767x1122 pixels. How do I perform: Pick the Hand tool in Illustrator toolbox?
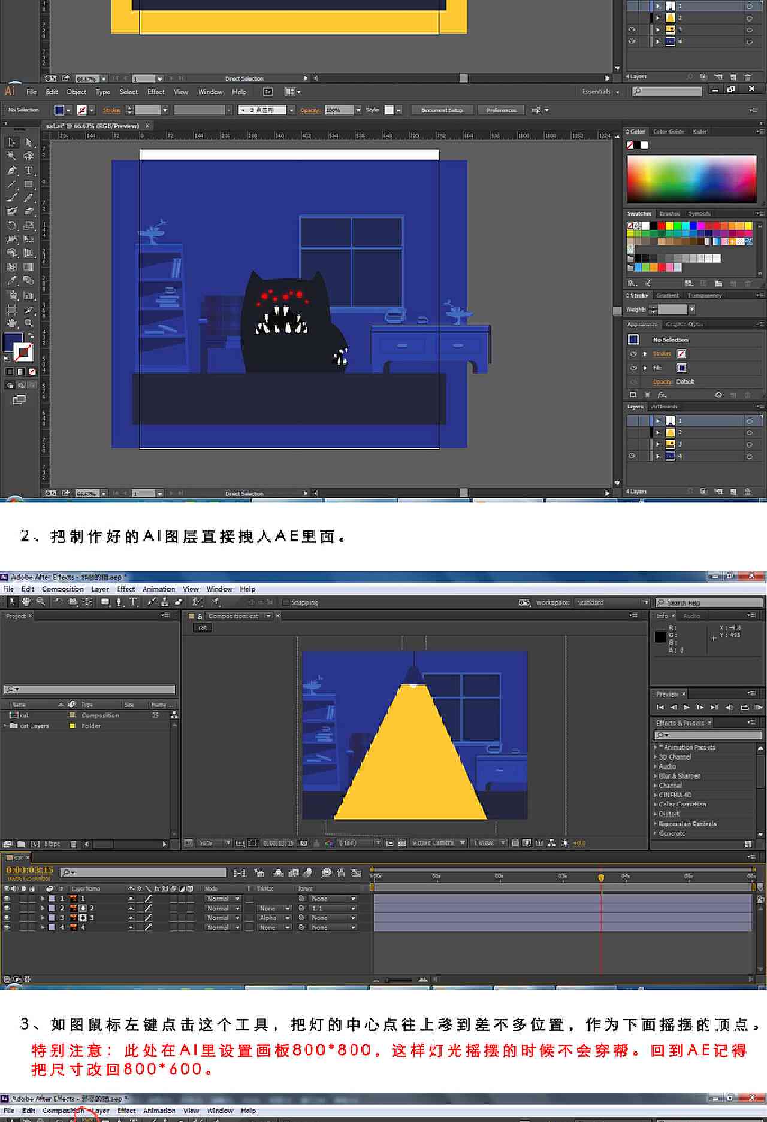point(11,323)
